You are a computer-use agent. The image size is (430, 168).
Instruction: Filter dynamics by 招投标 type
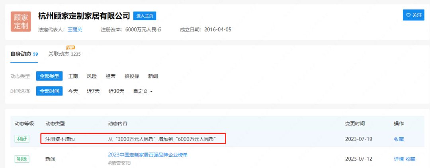(x=132, y=76)
